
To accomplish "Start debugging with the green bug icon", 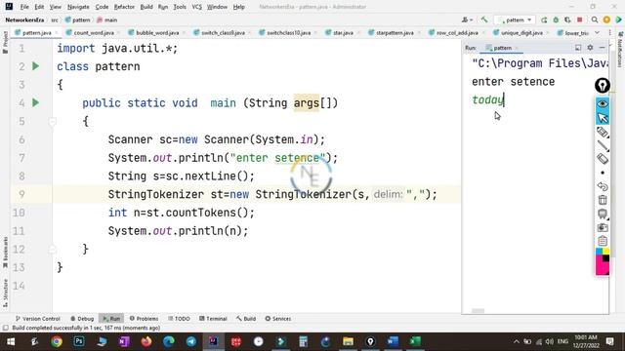I will tap(556, 19).
